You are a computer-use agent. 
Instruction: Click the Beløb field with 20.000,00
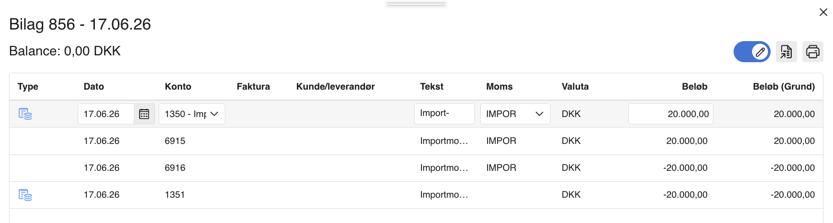pyautogui.click(x=670, y=114)
